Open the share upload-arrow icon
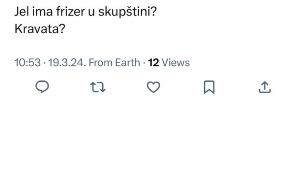This screenshot has height=173, width=307. coord(264,87)
